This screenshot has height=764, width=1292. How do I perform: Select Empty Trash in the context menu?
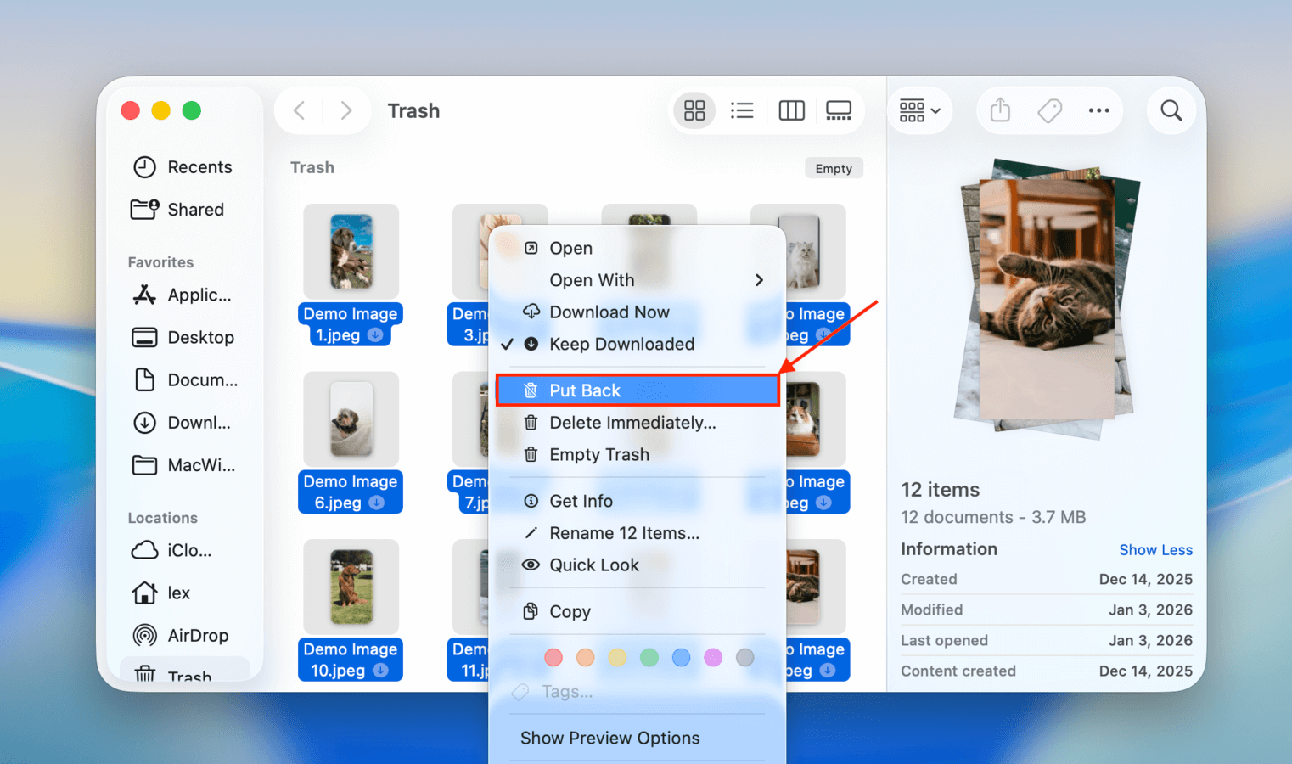point(598,454)
